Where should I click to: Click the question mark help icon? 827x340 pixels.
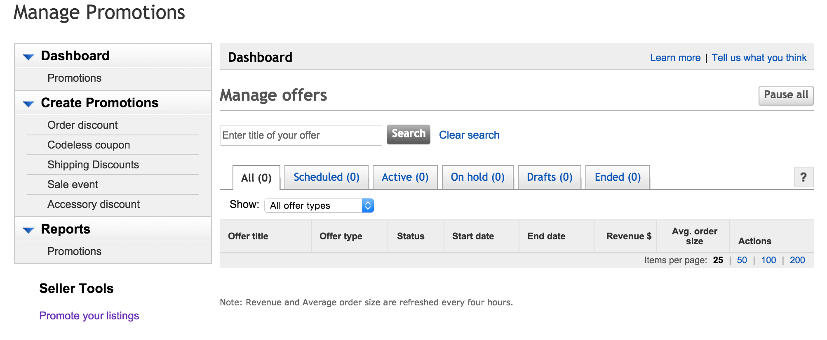tap(803, 177)
